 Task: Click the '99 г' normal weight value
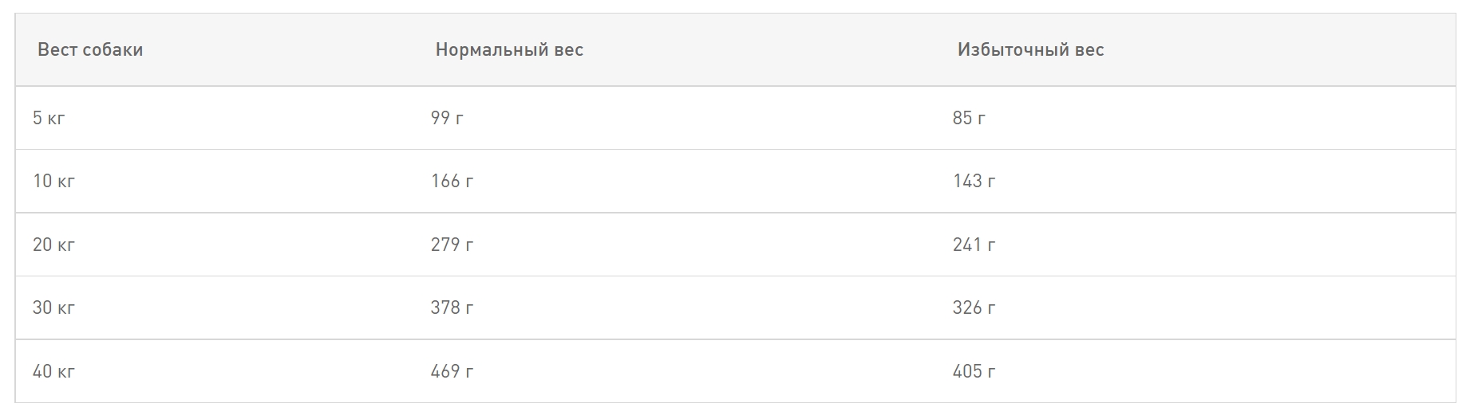coord(447,119)
